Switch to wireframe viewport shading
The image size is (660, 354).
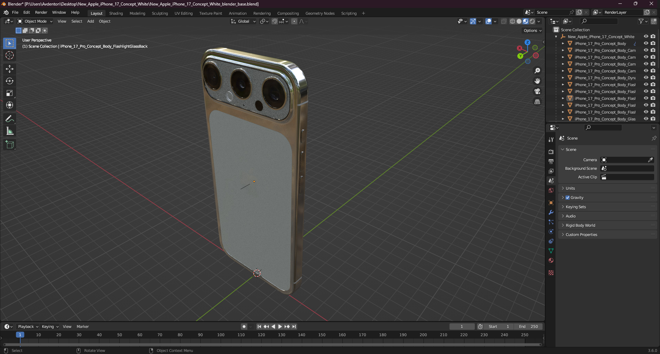pyautogui.click(x=512, y=21)
